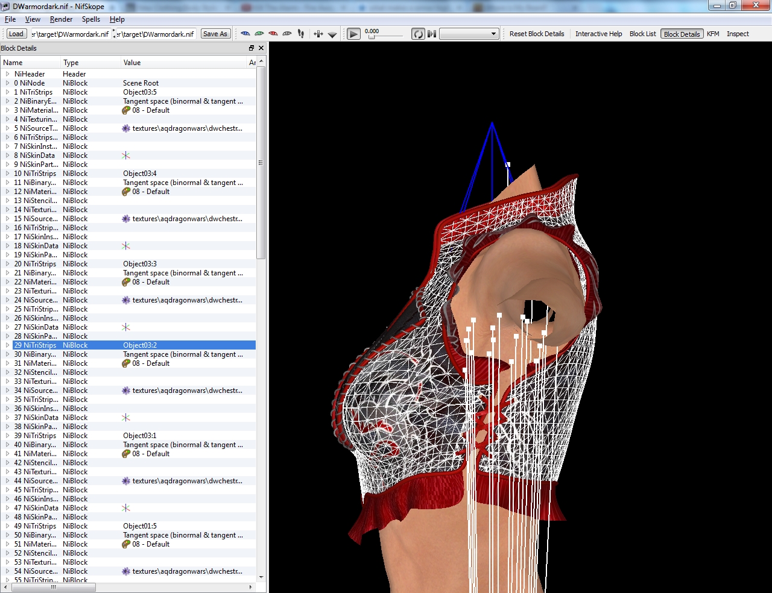The height and width of the screenshot is (593, 772).
Task: Click the save file path field
Action: click(x=155, y=34)
